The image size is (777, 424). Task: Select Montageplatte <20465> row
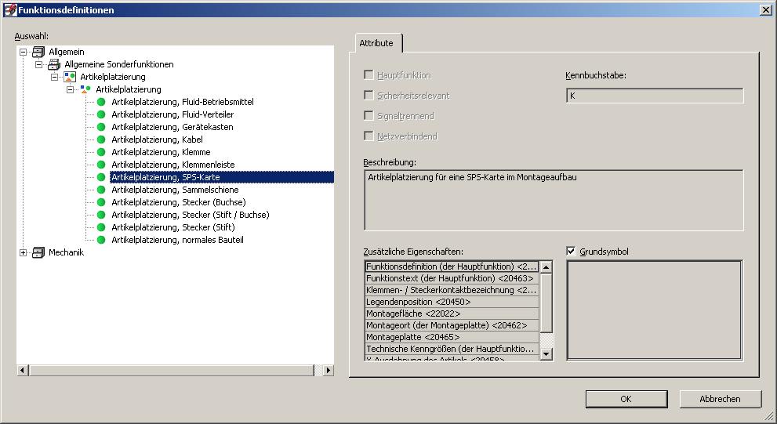pyautogui.click(x=452, y=337)
